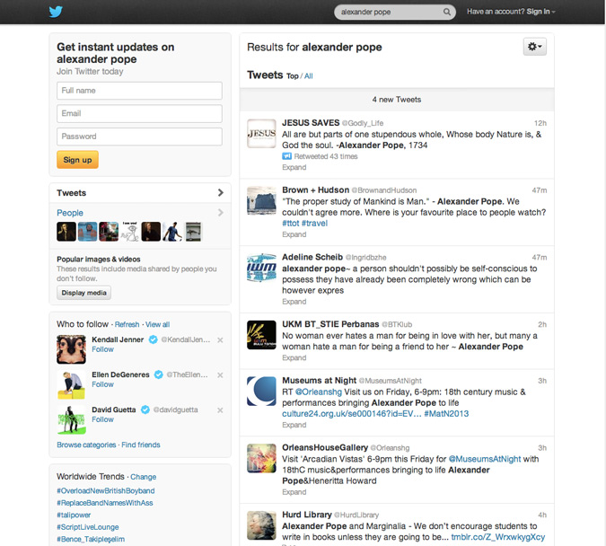This screenshot has width=606, height=546.
Task: Open the Sign in dropdown
Action: [540, 12]
